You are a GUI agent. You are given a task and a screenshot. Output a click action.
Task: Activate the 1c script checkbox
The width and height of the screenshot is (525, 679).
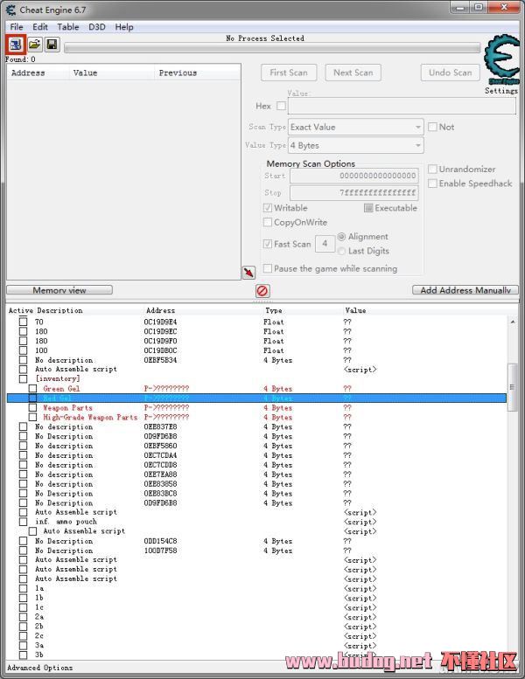click(24, 607)
